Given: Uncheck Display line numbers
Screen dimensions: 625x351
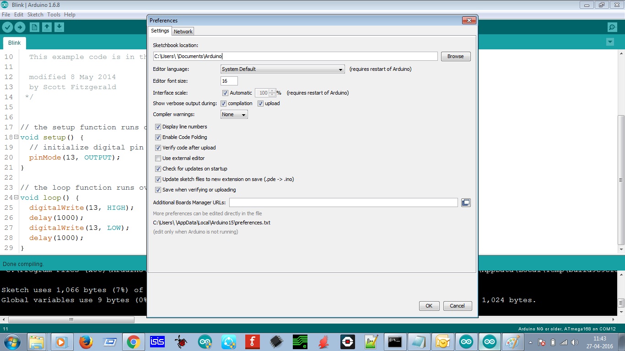Looking at the screenshot, I should coord(158,127).
